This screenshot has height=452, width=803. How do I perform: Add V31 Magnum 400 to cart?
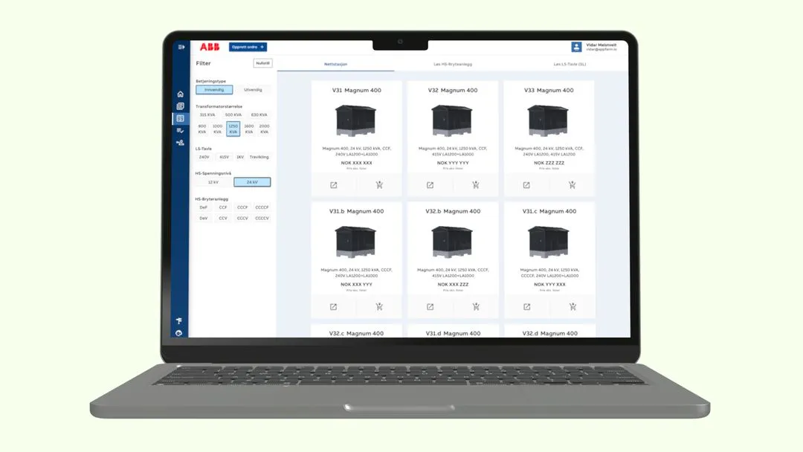[379, 185]
